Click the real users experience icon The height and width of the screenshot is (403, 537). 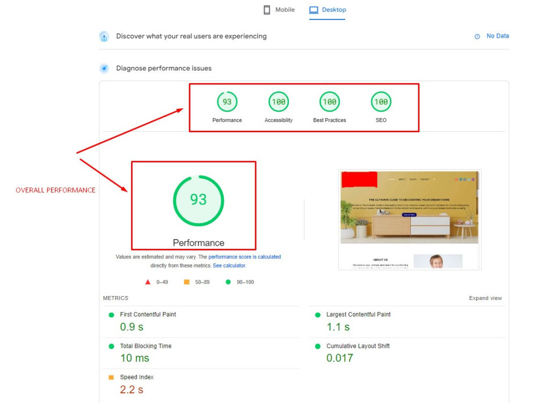coord(104,37)
